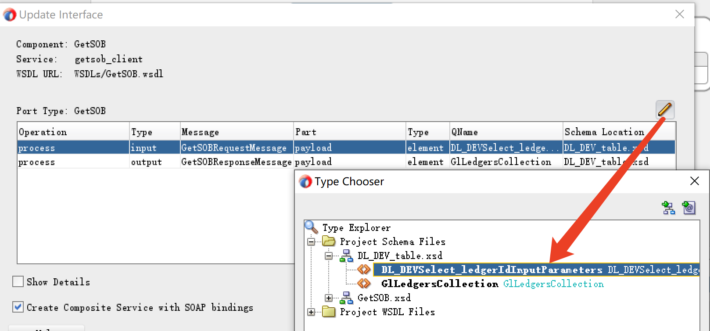Click the Update Interface window logo icon
Image resolution: width=710 pixels, height=331 pixels.
coord(10,15)
